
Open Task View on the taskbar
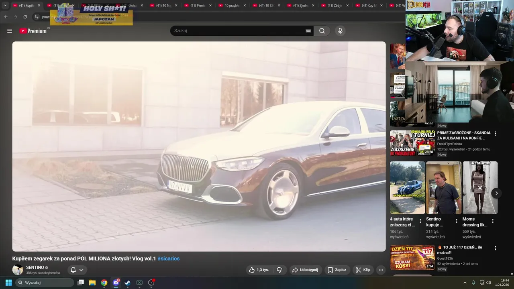coord(81,283)
